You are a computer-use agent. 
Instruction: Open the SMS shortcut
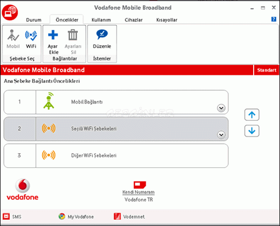coord(12,216)
